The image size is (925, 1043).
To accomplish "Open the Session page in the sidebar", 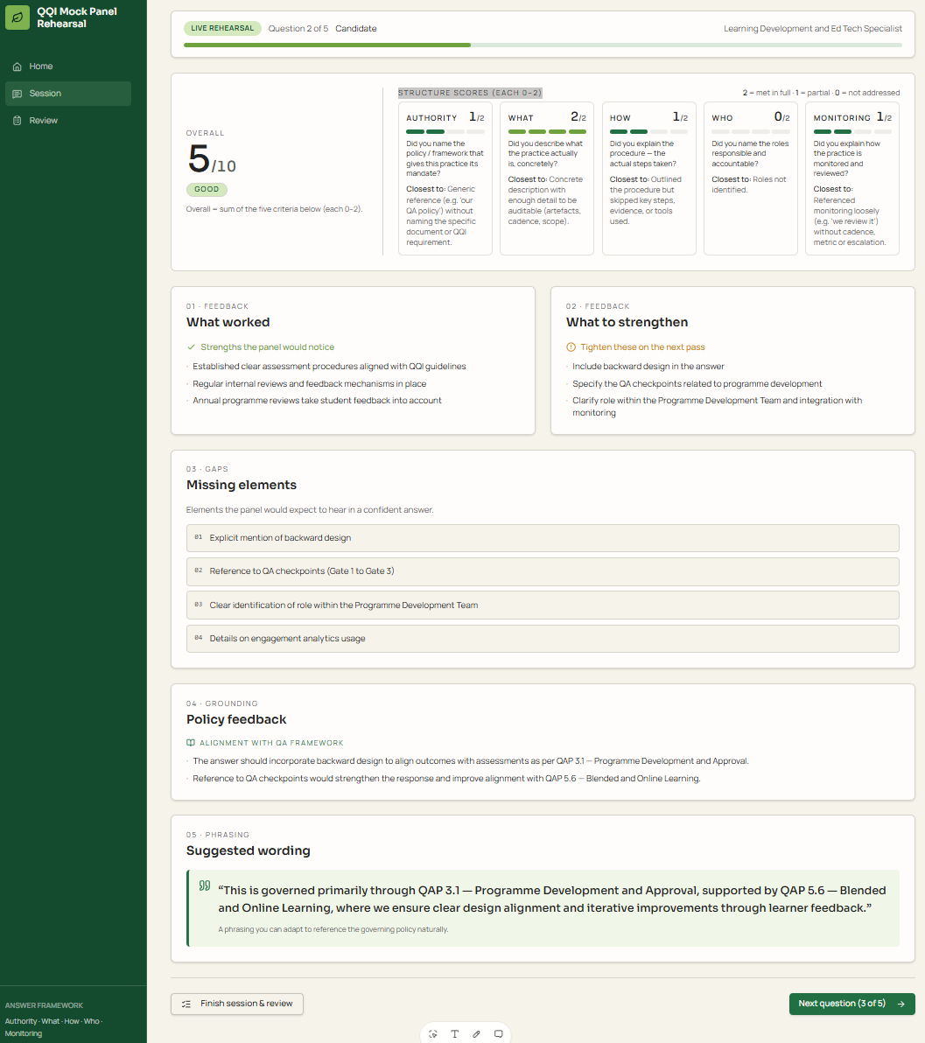I will click(x=68, y=94).
